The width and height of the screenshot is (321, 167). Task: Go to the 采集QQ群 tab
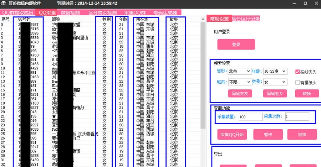point(135,13)
